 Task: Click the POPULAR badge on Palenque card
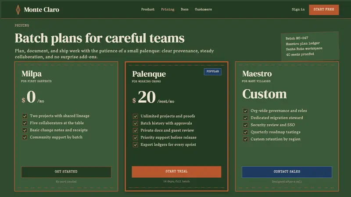pos(213,71)
